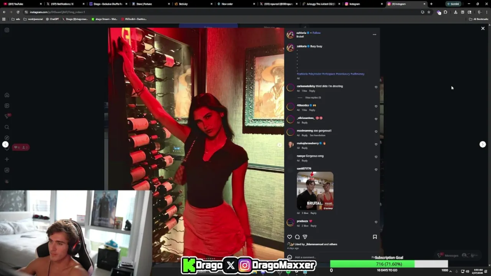
Task: Save the post with the bookmark icon
Action: [x=375, y=237]
